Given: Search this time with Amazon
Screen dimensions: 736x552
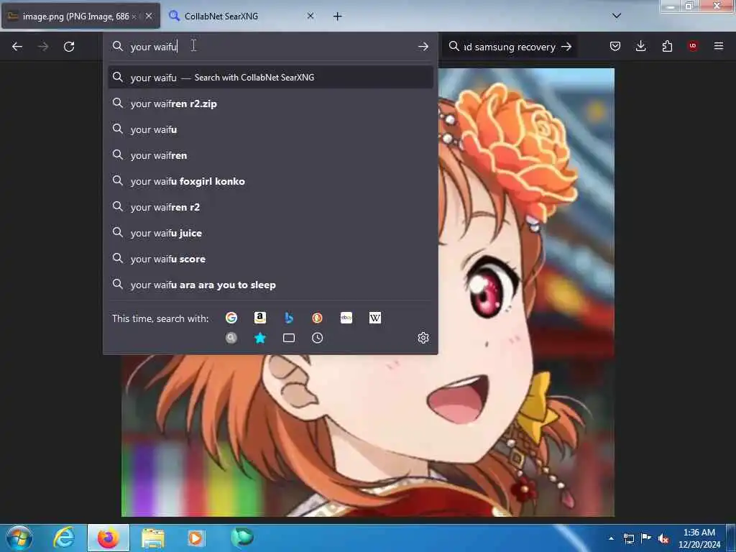Looking at the screenshot, I should tap(260, 318).
